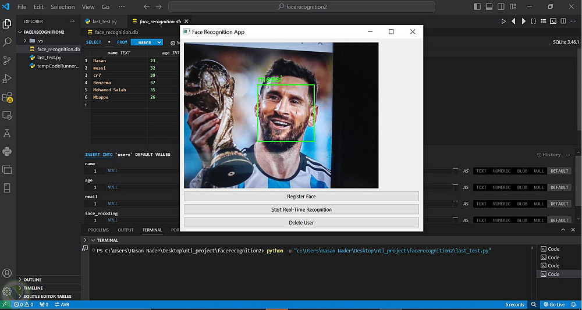Switch to the last_test.py editor tab

point(105,22)
